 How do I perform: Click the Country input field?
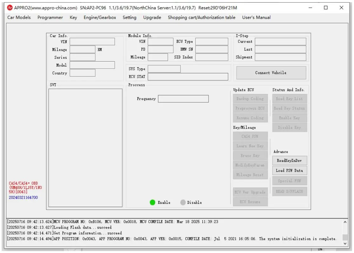83,73
